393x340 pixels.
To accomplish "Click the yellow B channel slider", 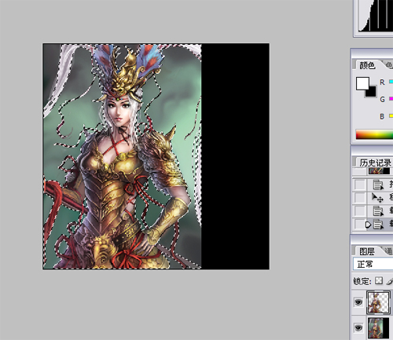I will click(391, 115).
